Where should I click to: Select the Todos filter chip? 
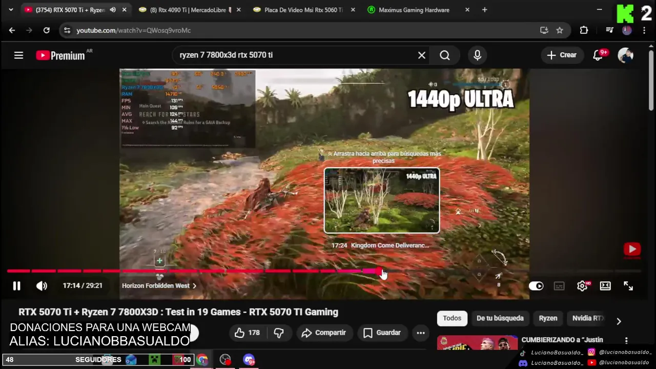(452, 318)
